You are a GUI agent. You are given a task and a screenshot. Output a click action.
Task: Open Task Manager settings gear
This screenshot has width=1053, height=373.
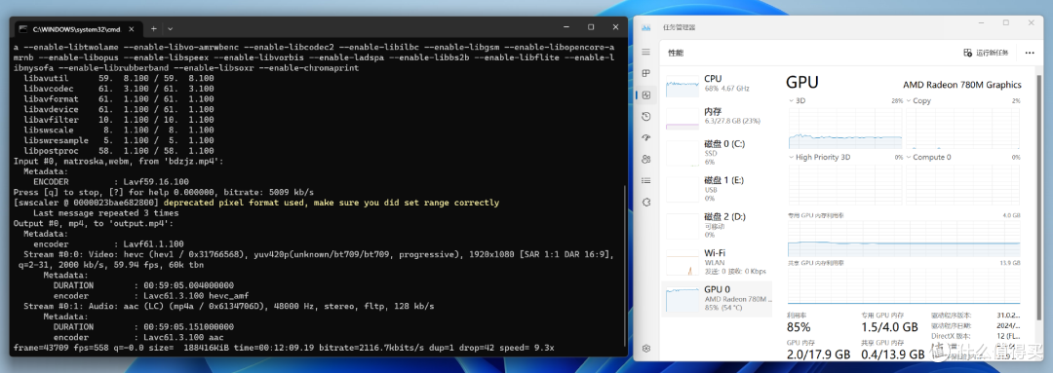pyautogui.click(x=646, y=349)
